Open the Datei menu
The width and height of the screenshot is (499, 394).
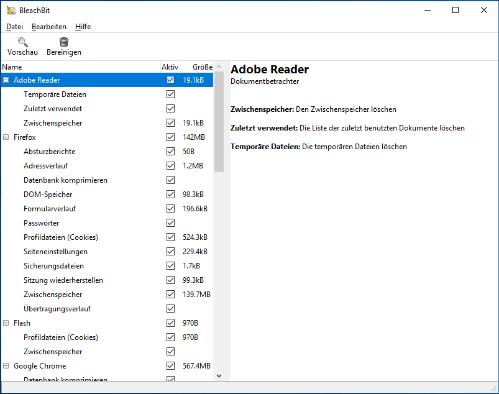15,27
